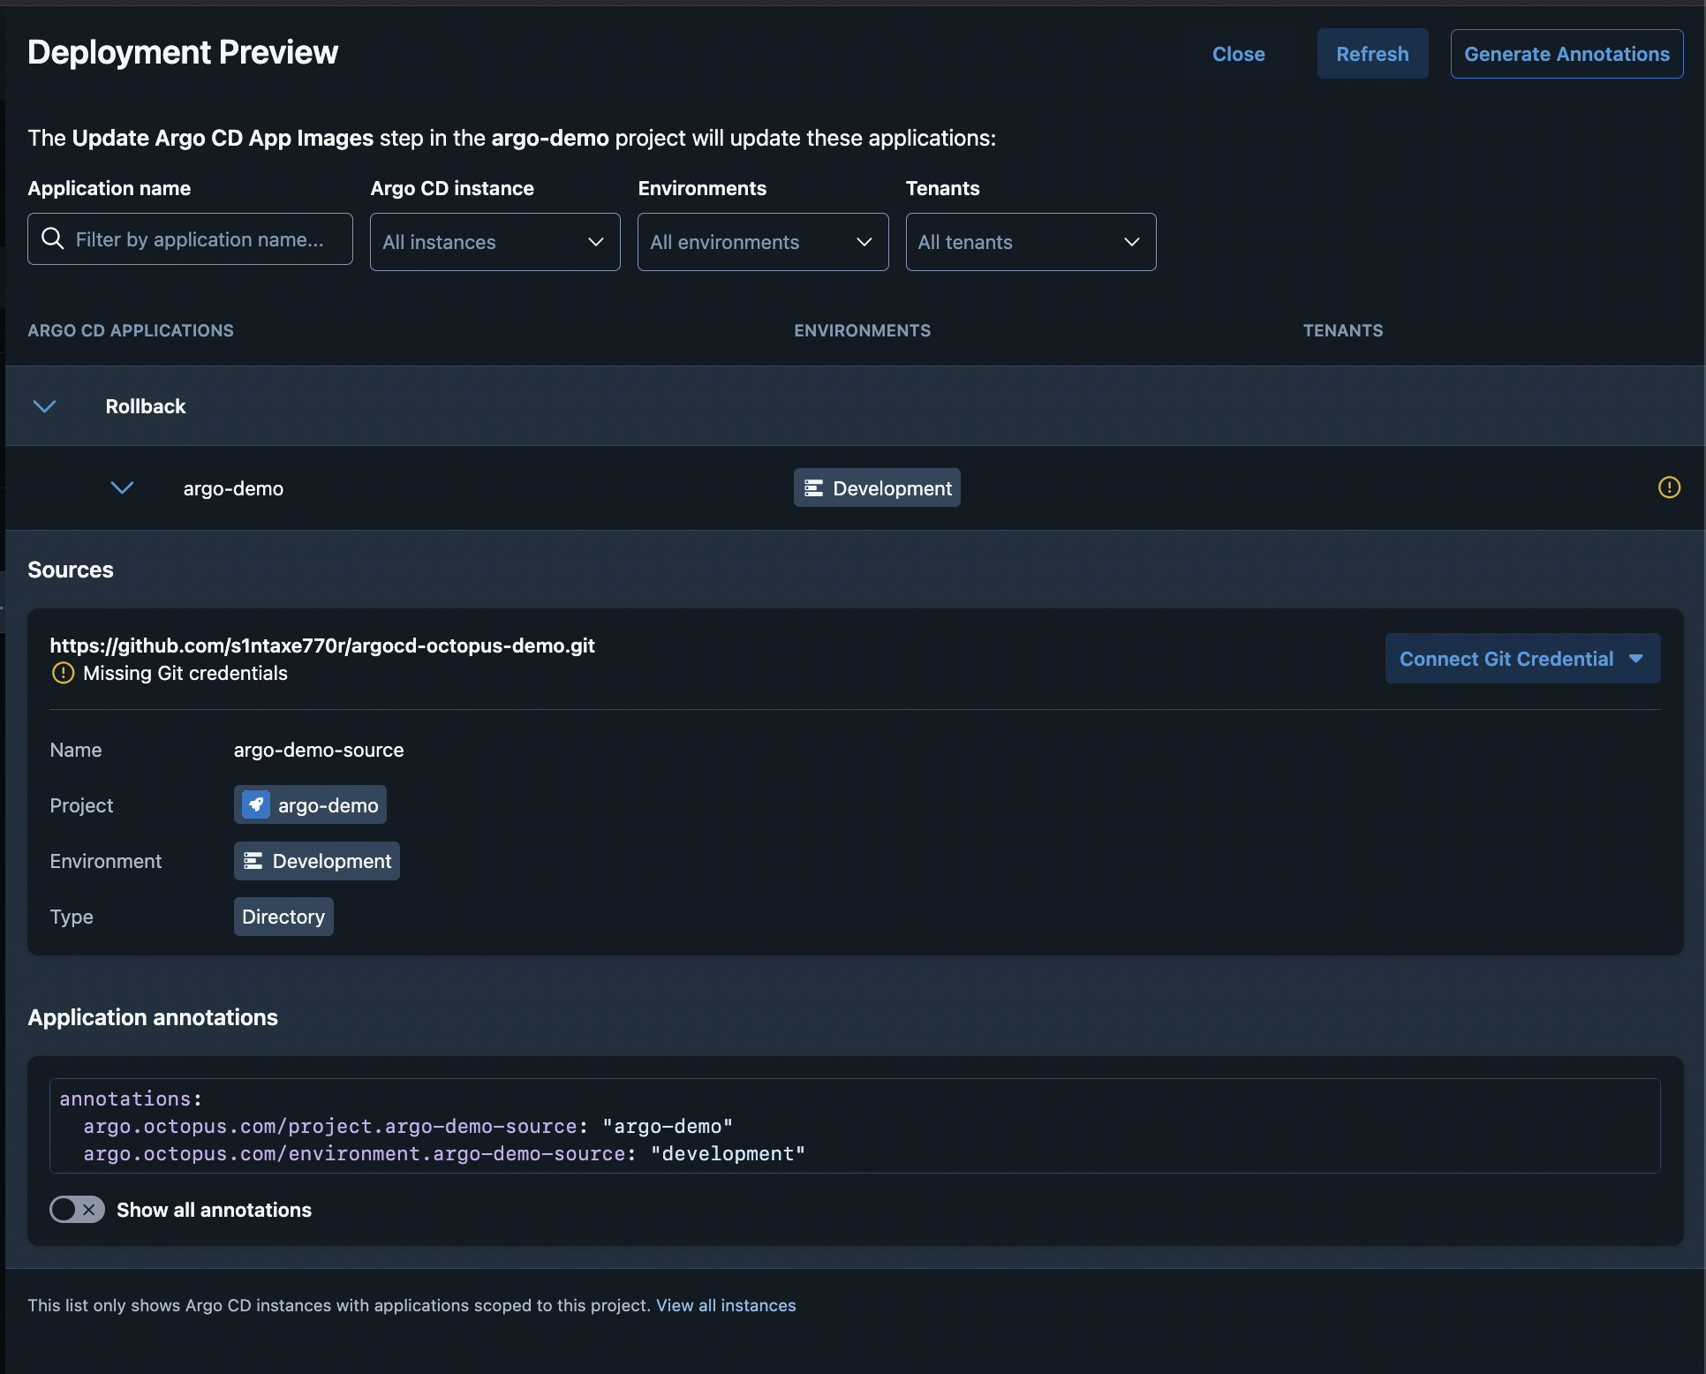This screenshot has width=1706, height=1374.
Task: Collapse the Rollback group chevron
Action: point(44,406)
